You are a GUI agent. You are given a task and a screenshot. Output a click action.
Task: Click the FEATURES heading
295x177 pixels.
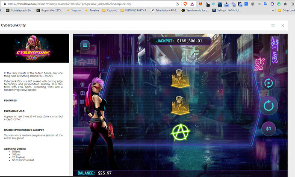click(x=10, y=100)
